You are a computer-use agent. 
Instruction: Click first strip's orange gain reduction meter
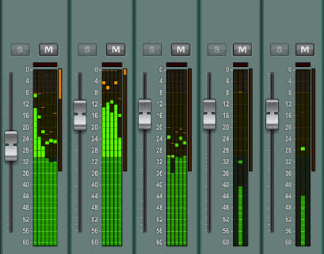pos(60,120)
